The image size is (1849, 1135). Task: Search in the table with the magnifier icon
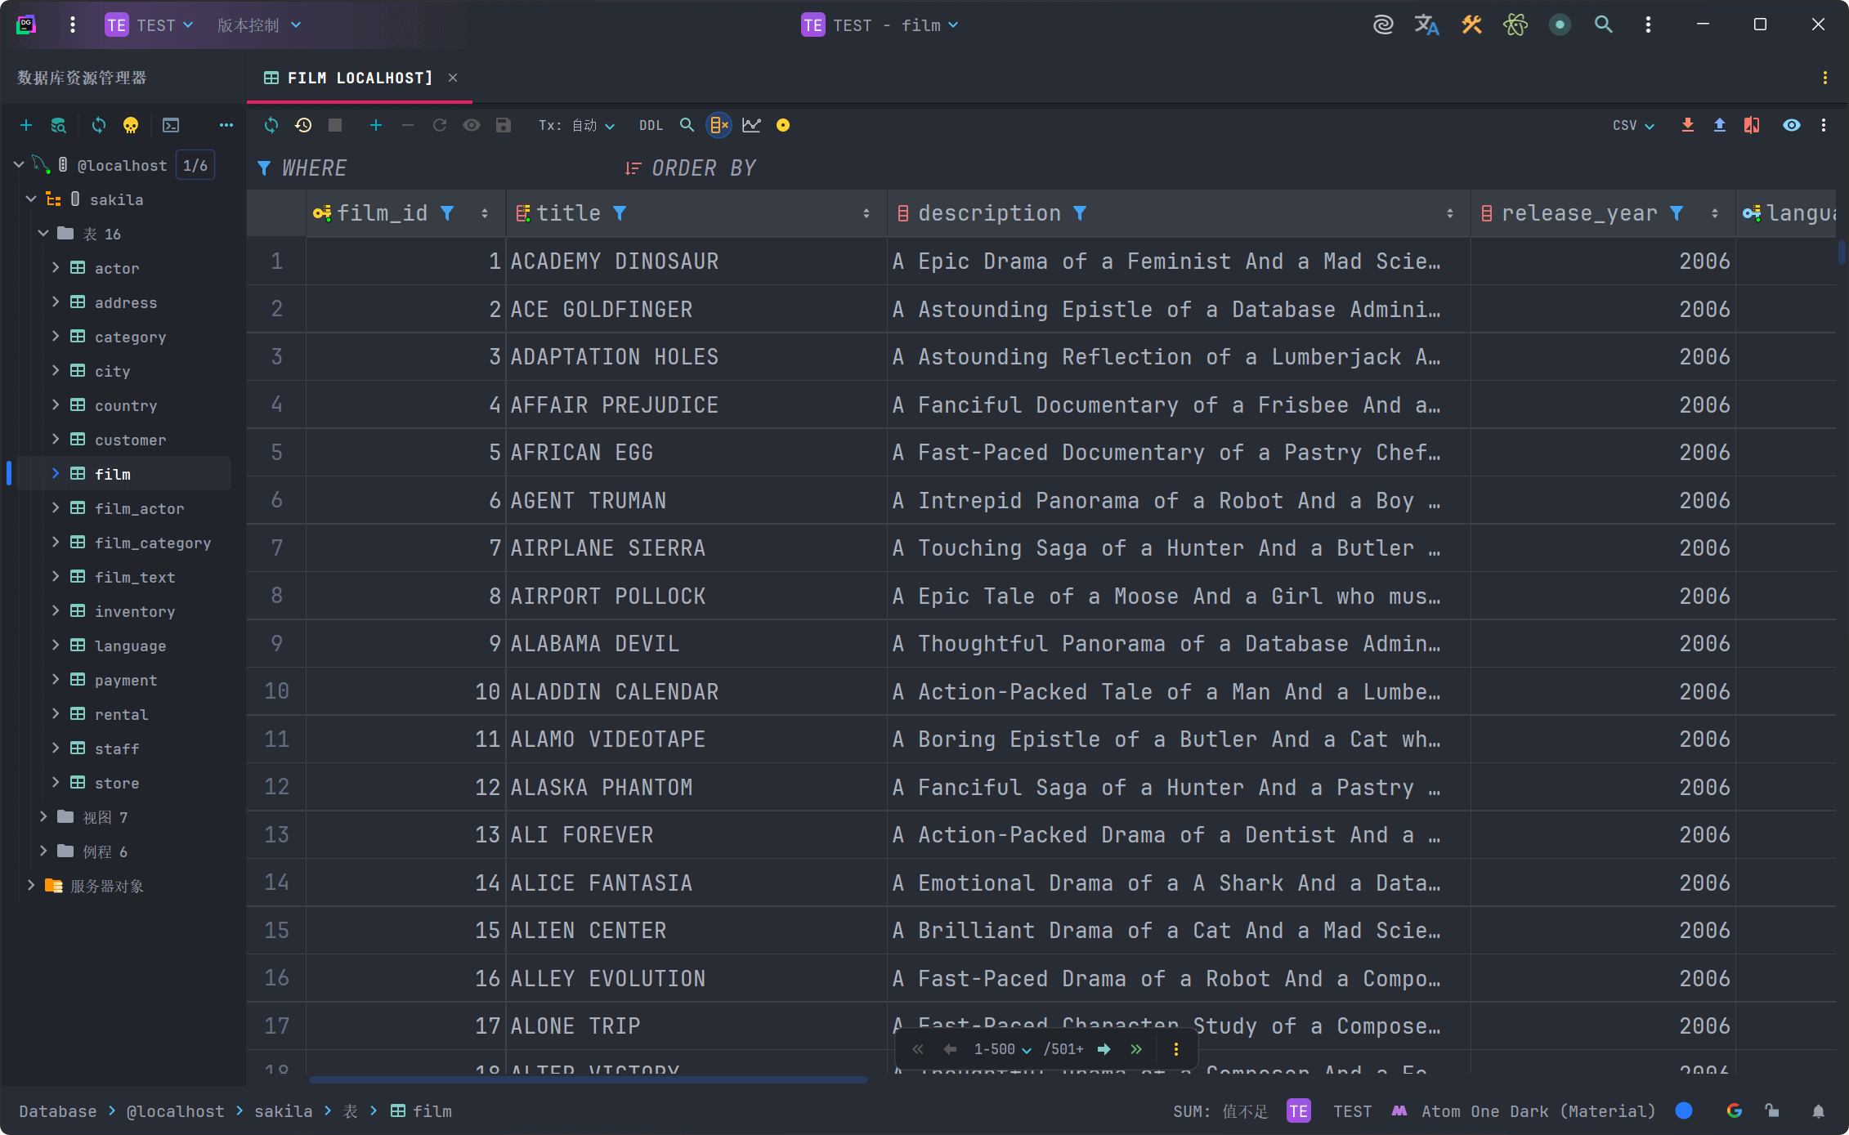687,125
